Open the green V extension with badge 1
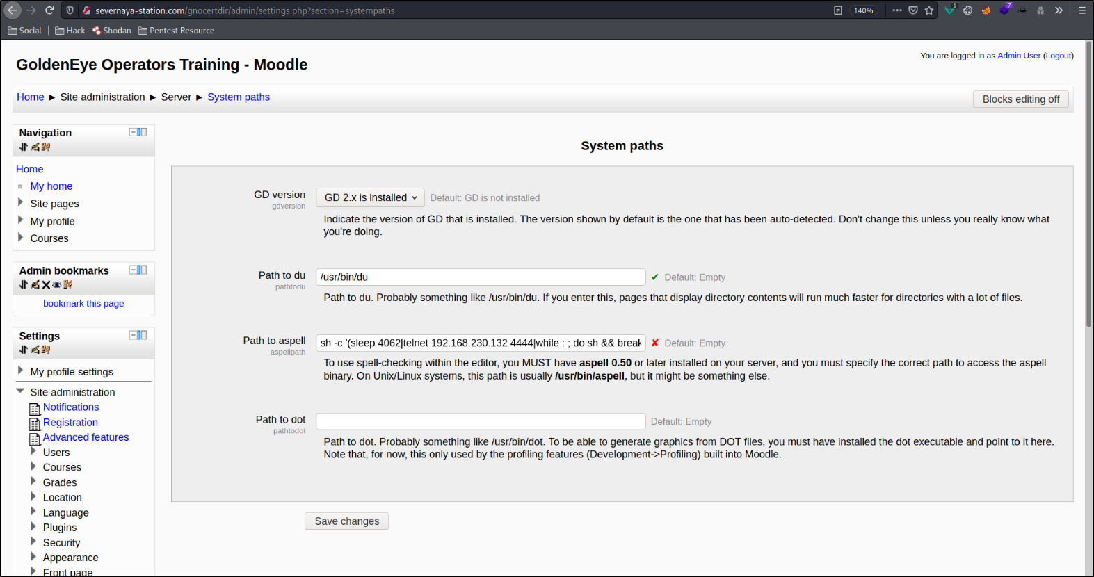Image resolution: width=1094 pixels, height=577 pixels. (x=950, y=10)
